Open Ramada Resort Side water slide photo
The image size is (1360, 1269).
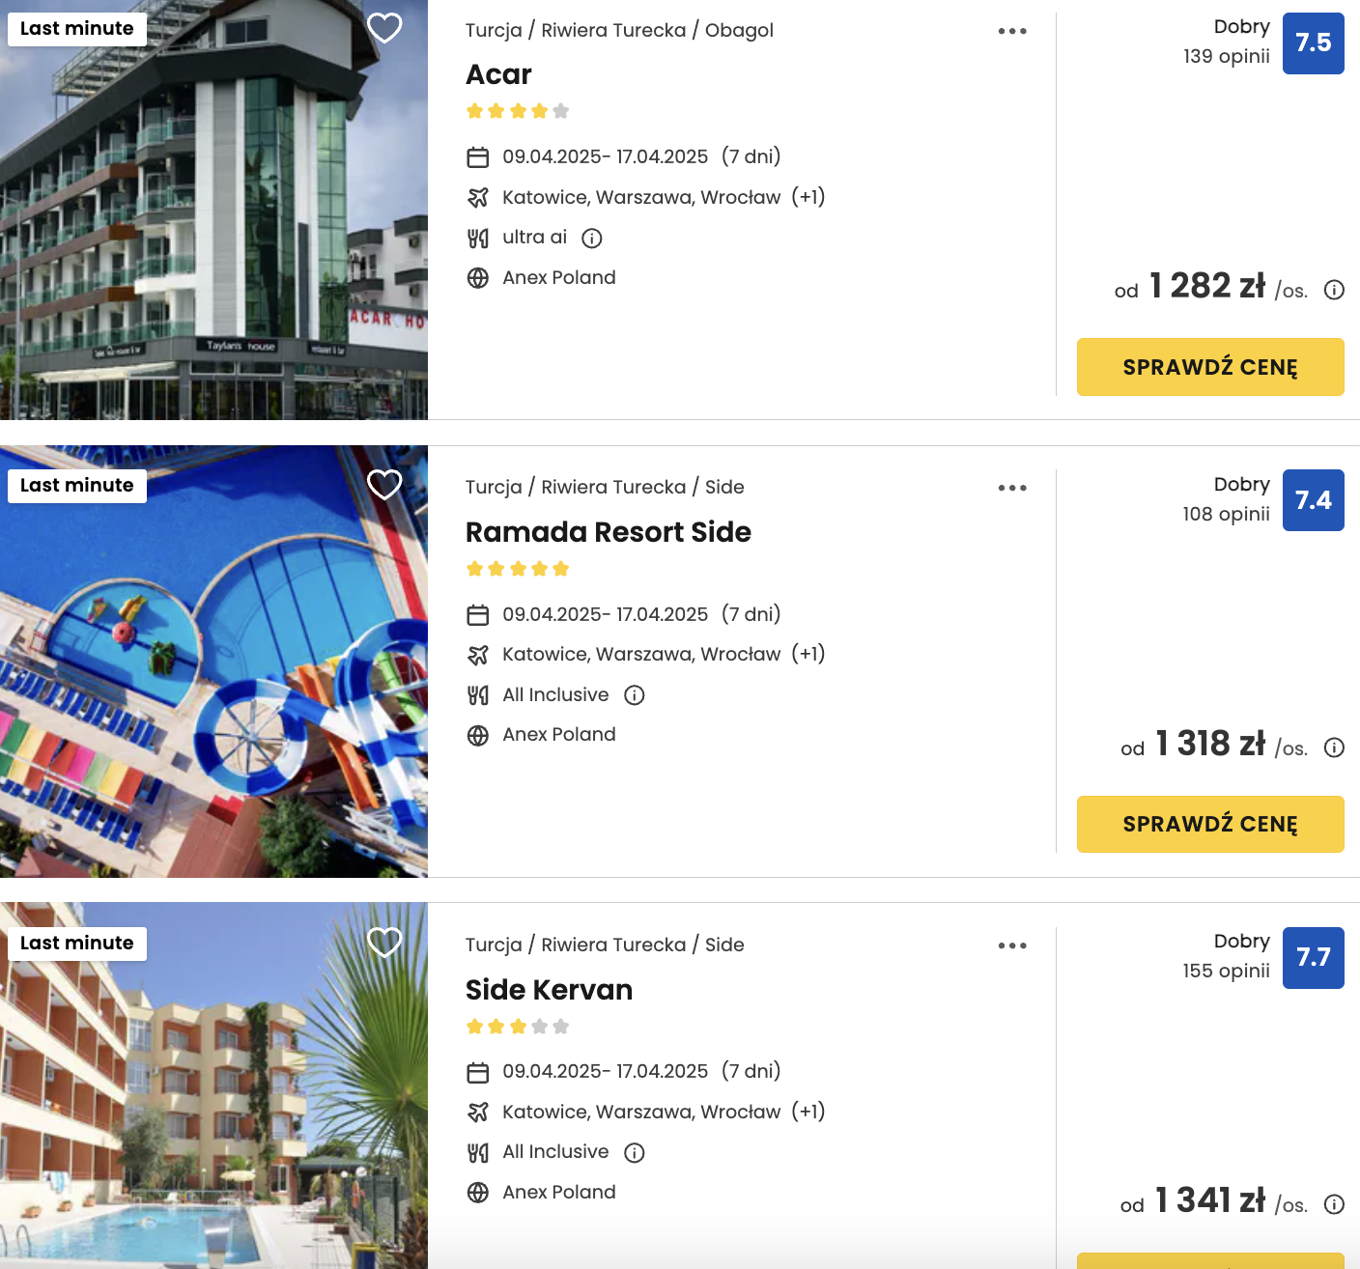coord(213,662)
